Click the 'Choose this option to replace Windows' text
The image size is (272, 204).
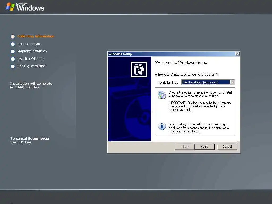pyautogui.click(x=200, y=94)
